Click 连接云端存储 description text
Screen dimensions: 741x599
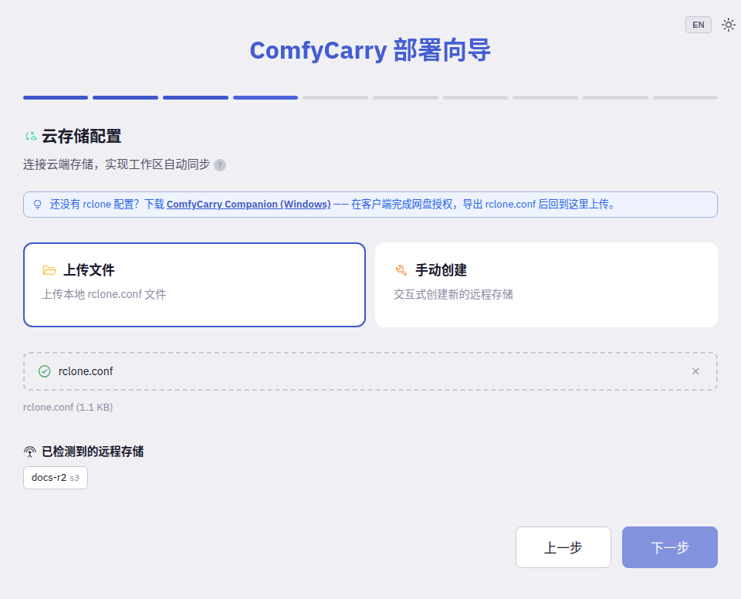pos(117,164)
